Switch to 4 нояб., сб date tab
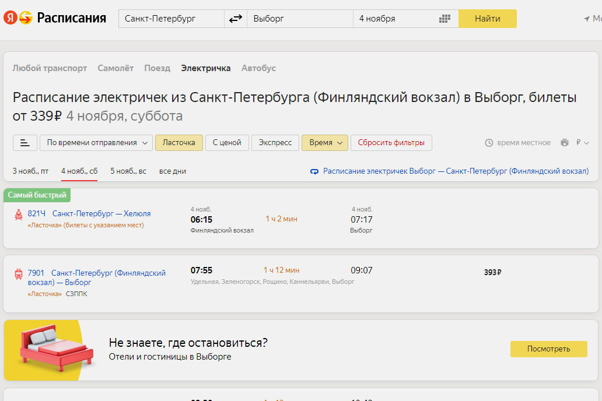The image size is (602, 401). [79, 171]
